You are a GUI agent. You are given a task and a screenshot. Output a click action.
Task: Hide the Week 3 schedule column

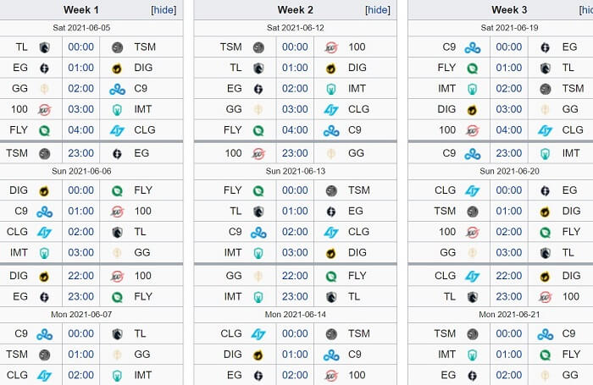click(x=586, y=10)
